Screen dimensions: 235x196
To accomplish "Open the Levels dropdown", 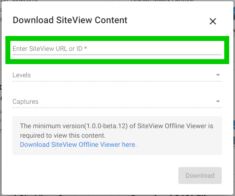I will pos(117,75).
